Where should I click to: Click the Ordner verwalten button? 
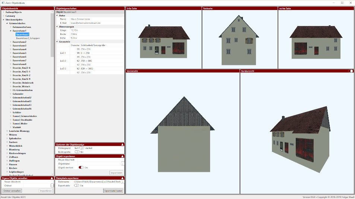tap(12, 190)
